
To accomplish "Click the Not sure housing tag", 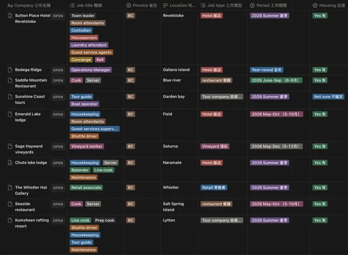I will (x=328, y=97).
